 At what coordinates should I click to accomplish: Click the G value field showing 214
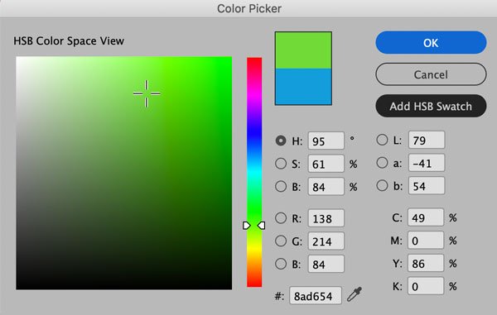tap(326, 241)
